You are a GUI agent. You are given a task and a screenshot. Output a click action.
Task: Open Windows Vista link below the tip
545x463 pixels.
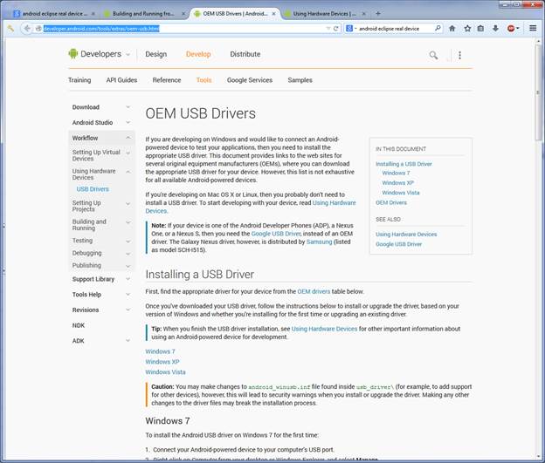click(165, 372)
